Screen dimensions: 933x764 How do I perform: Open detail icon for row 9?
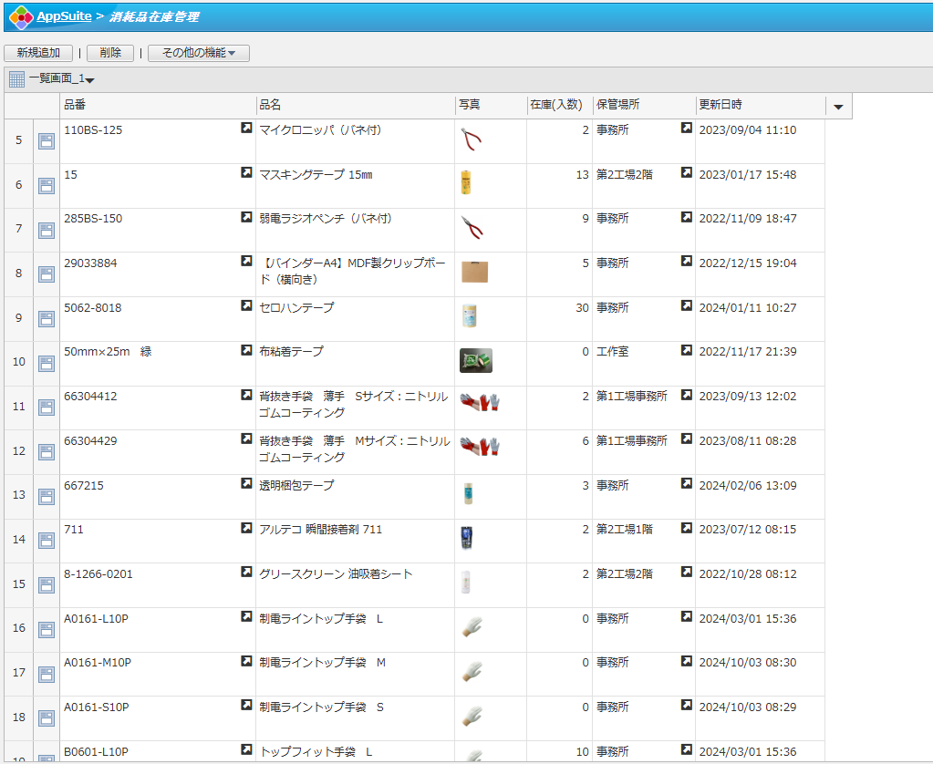tap(47, 319)
